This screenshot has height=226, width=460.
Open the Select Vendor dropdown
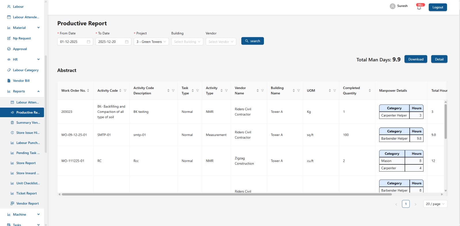click(x=221, y=42)
